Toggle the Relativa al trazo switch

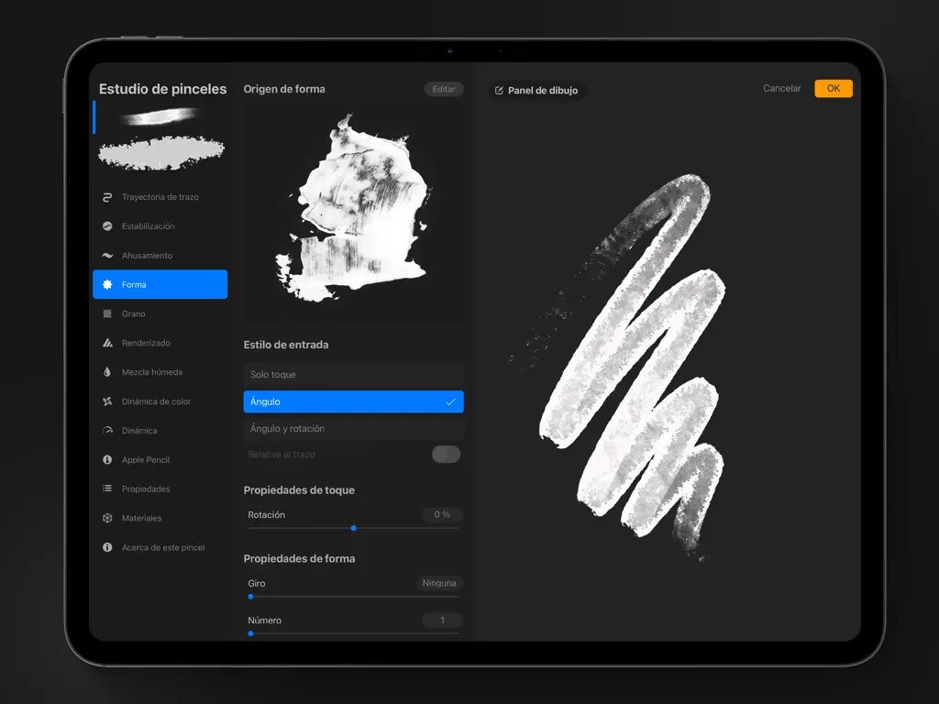pyautogui.click(x=446, y=455)
